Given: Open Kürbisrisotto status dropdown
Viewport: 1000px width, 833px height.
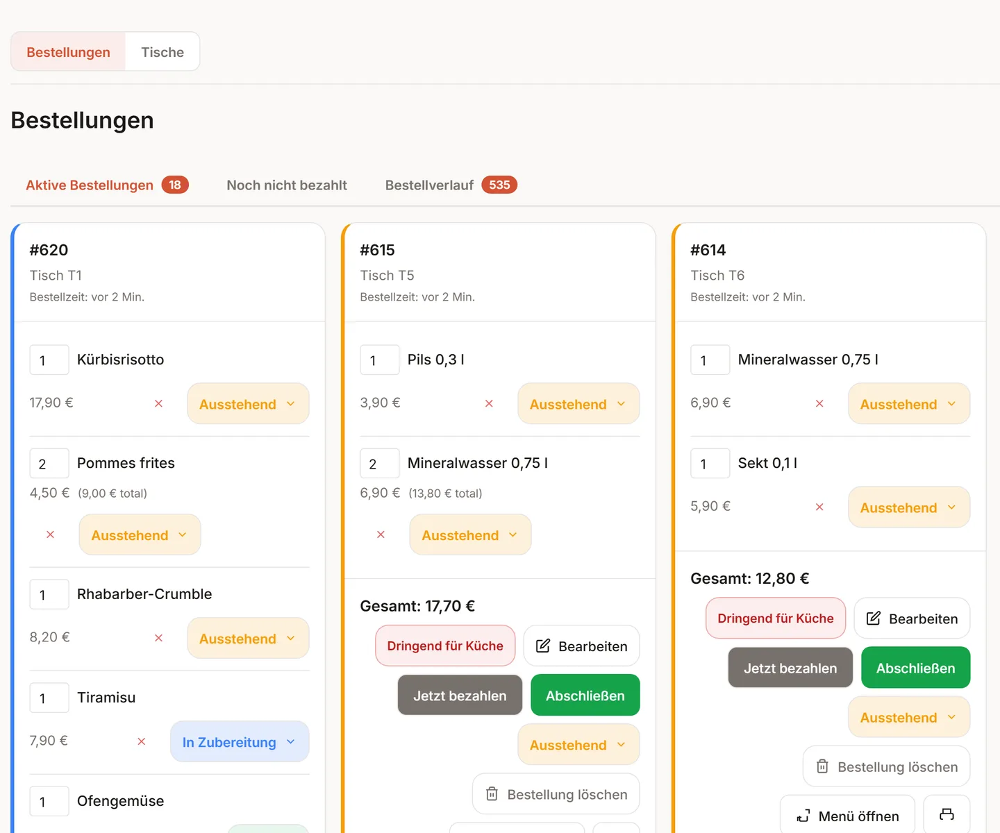Looking at the screenshot, I should pos(248,403).
